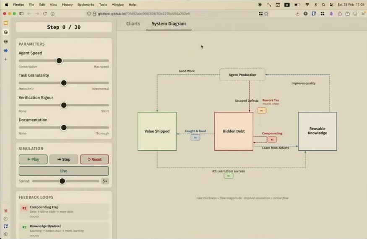
Task: Click the Reusable Knowledge box
Action: (318, 131)
